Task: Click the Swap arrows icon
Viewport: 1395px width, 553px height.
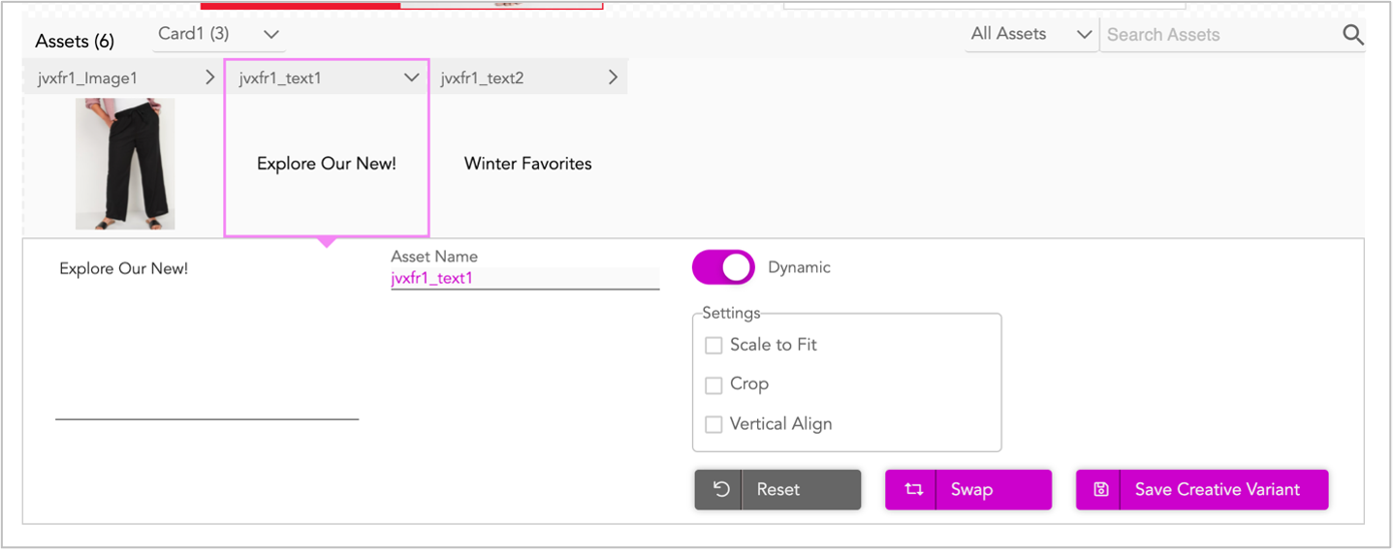Action: [913, 489]
